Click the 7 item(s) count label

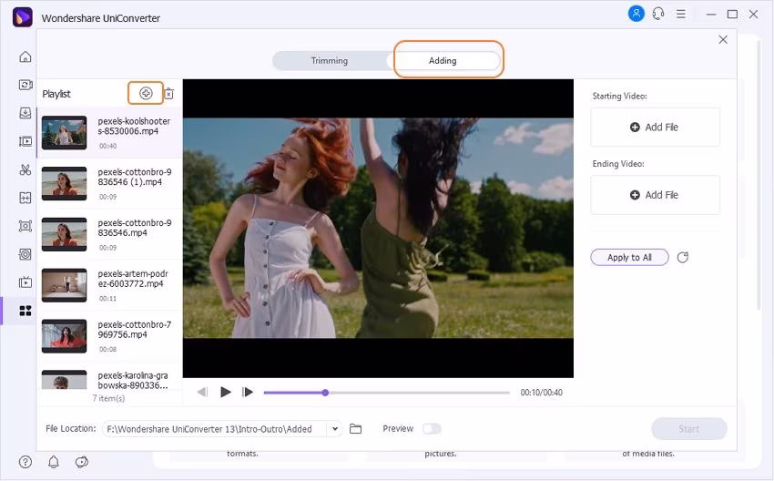(108, 398)
